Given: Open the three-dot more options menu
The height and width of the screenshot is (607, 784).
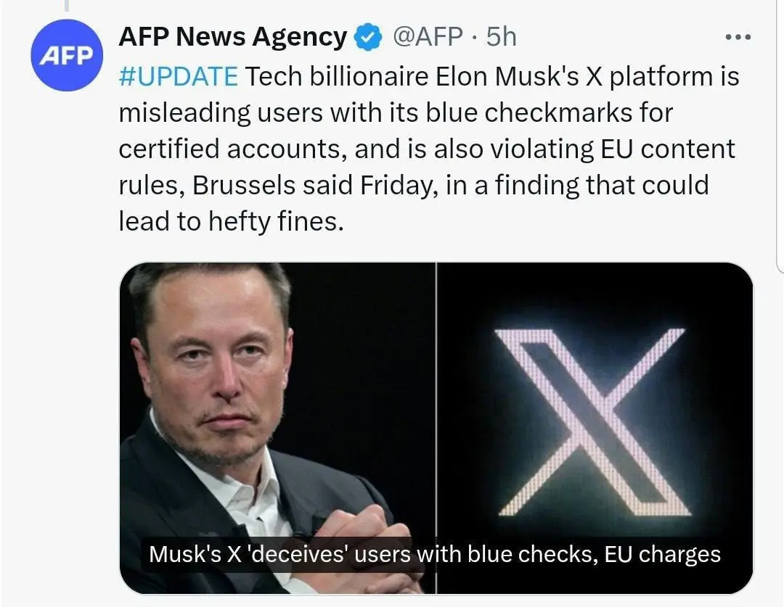Looking at the screenshot, I should pos(739,37).
